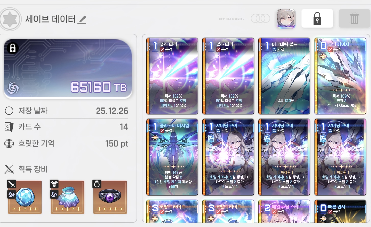Click the hexagram star emblem icon
The width and height of the screenshot is (371, 227).
coord(10,19)
